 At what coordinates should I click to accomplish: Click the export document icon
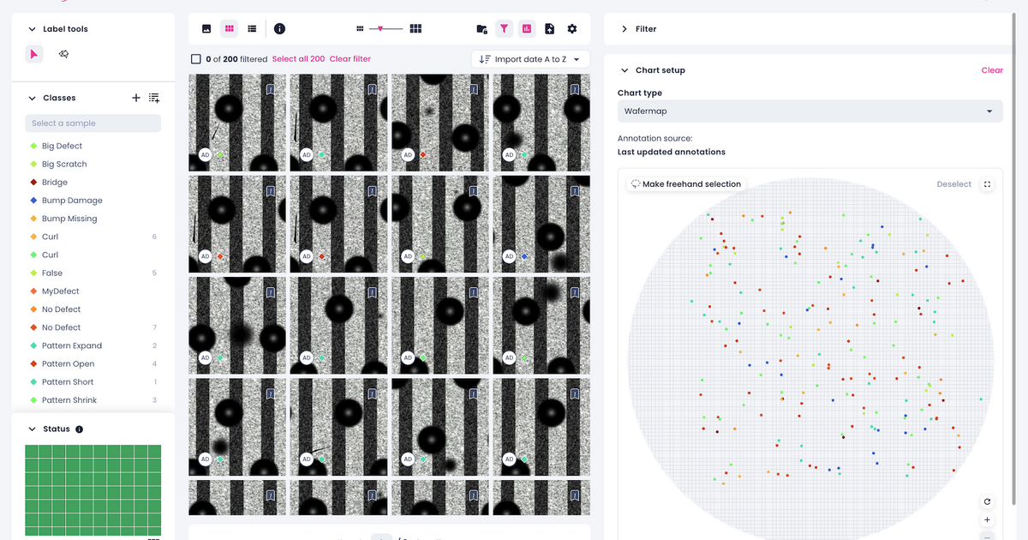549,28
